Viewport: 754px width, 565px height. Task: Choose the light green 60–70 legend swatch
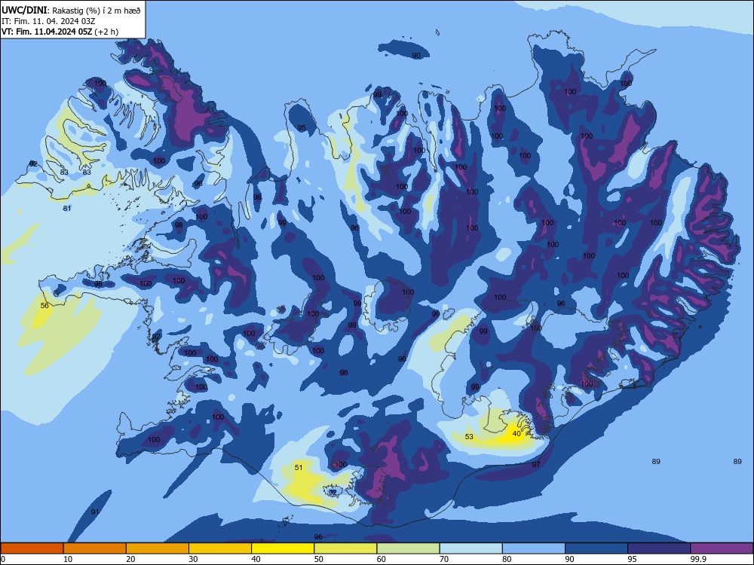tap(408, 548)
